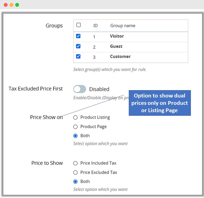
Task: Select Price Excluded Tax radio button
Action: 76,172
